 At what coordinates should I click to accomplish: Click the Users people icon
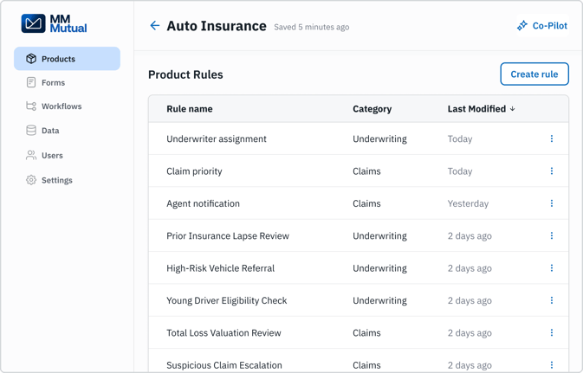pyautogui.click(x=31, y=155)
